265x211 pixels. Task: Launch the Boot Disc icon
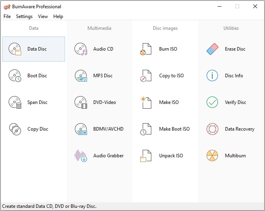point(15,76)
